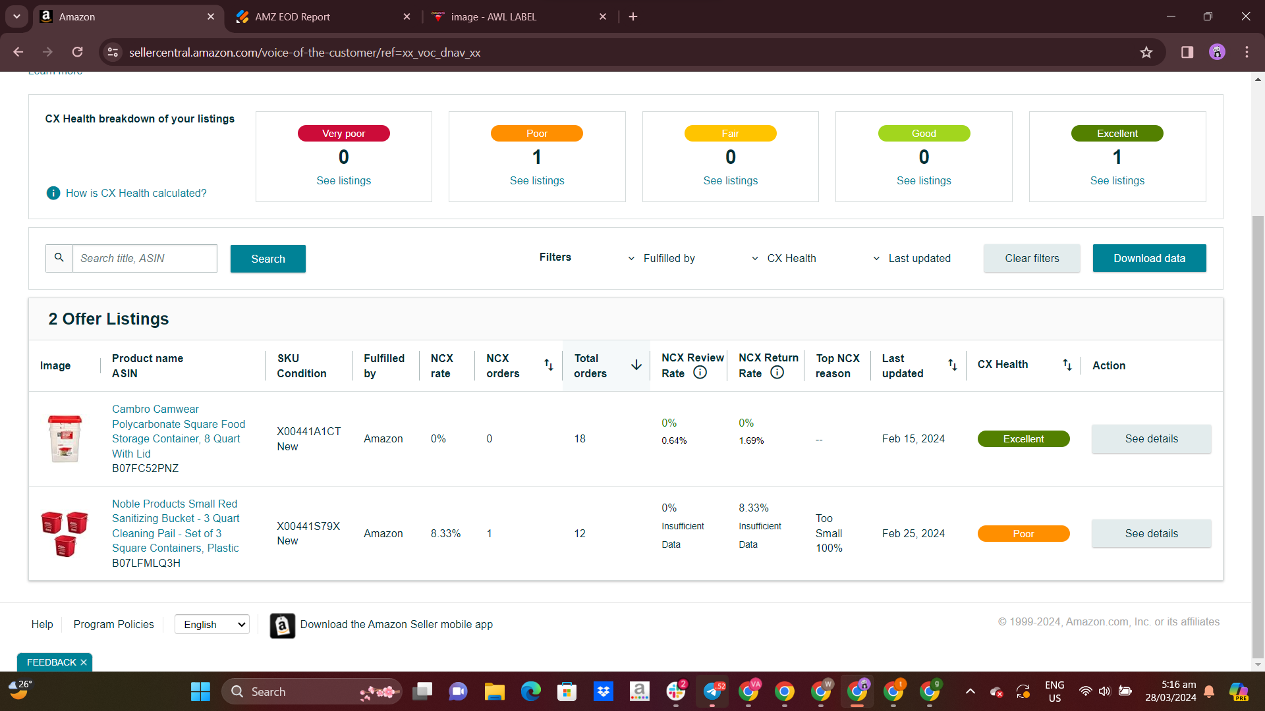Open the Chrome three-dot menu

coord(1247,52)
